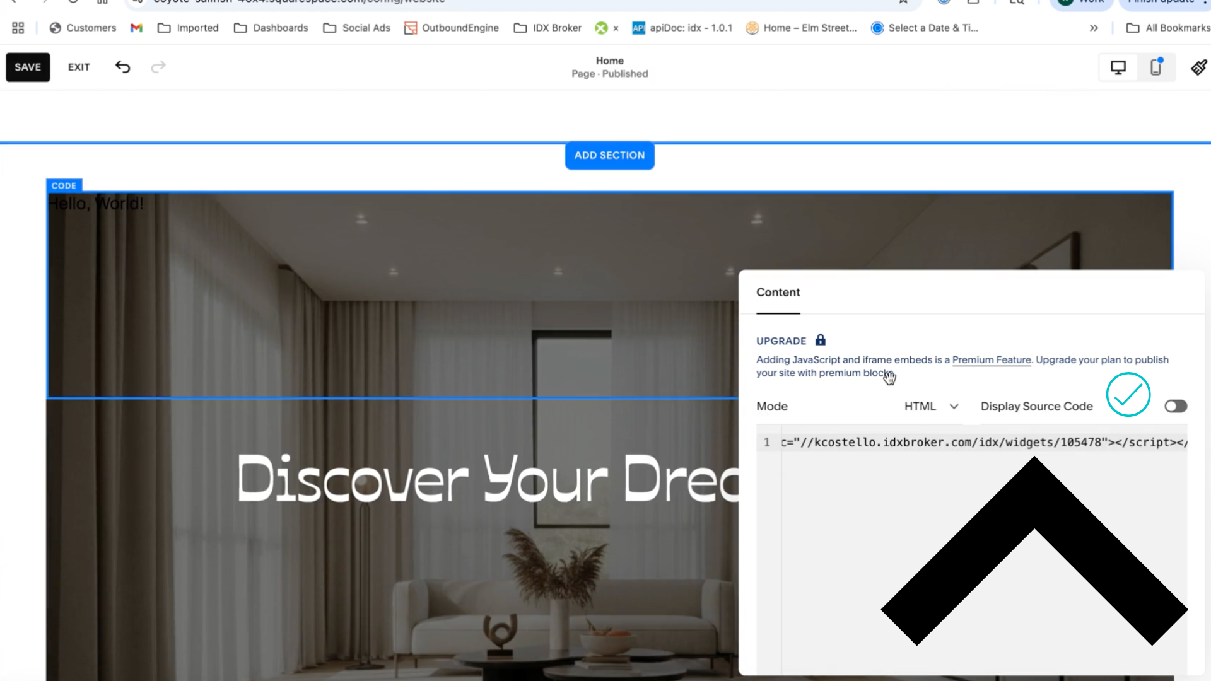Toggle the Display Source Code switch
The height and width of the screenshot is (681, 1211).
point(1175,407)
